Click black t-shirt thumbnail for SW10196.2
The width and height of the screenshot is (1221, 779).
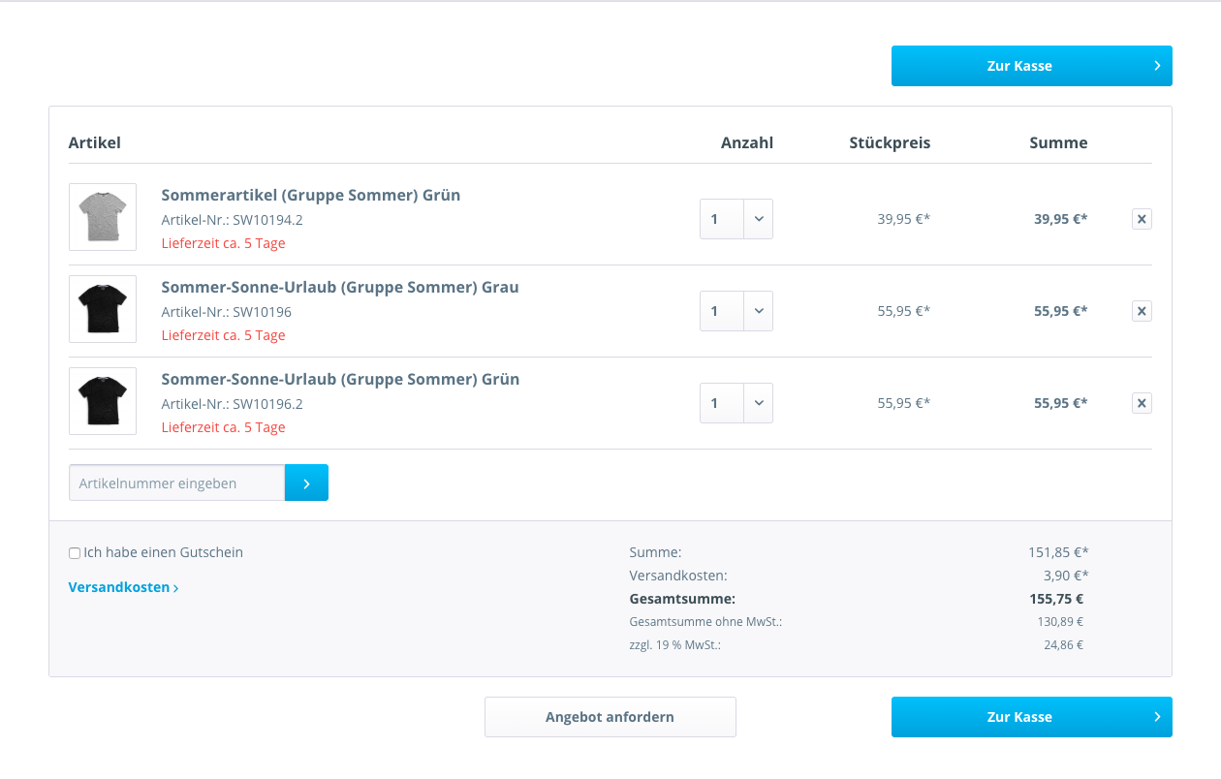click(103, 401)
